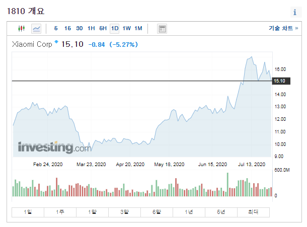307x227 pixels.
Task: Click the -0.84 change value
Action: [97, 45]
